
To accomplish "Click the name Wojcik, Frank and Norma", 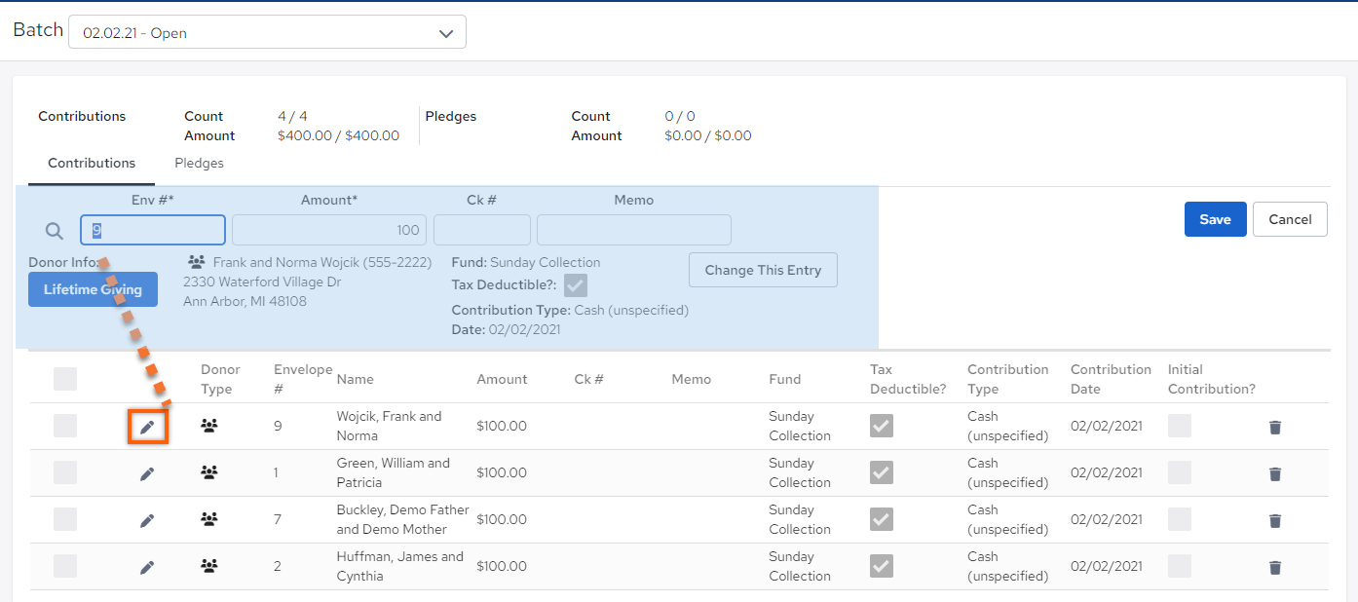I will coord(389,426).
